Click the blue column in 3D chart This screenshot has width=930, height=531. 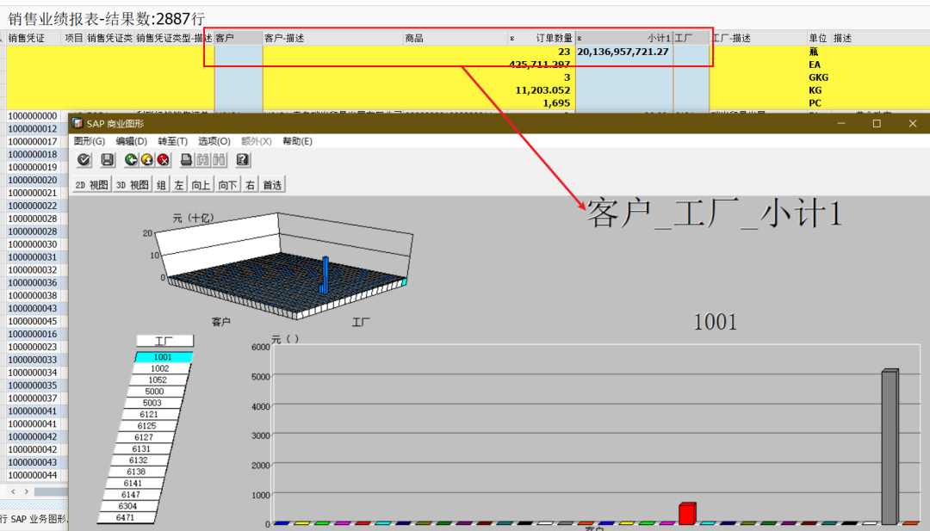tap(325, 275)
